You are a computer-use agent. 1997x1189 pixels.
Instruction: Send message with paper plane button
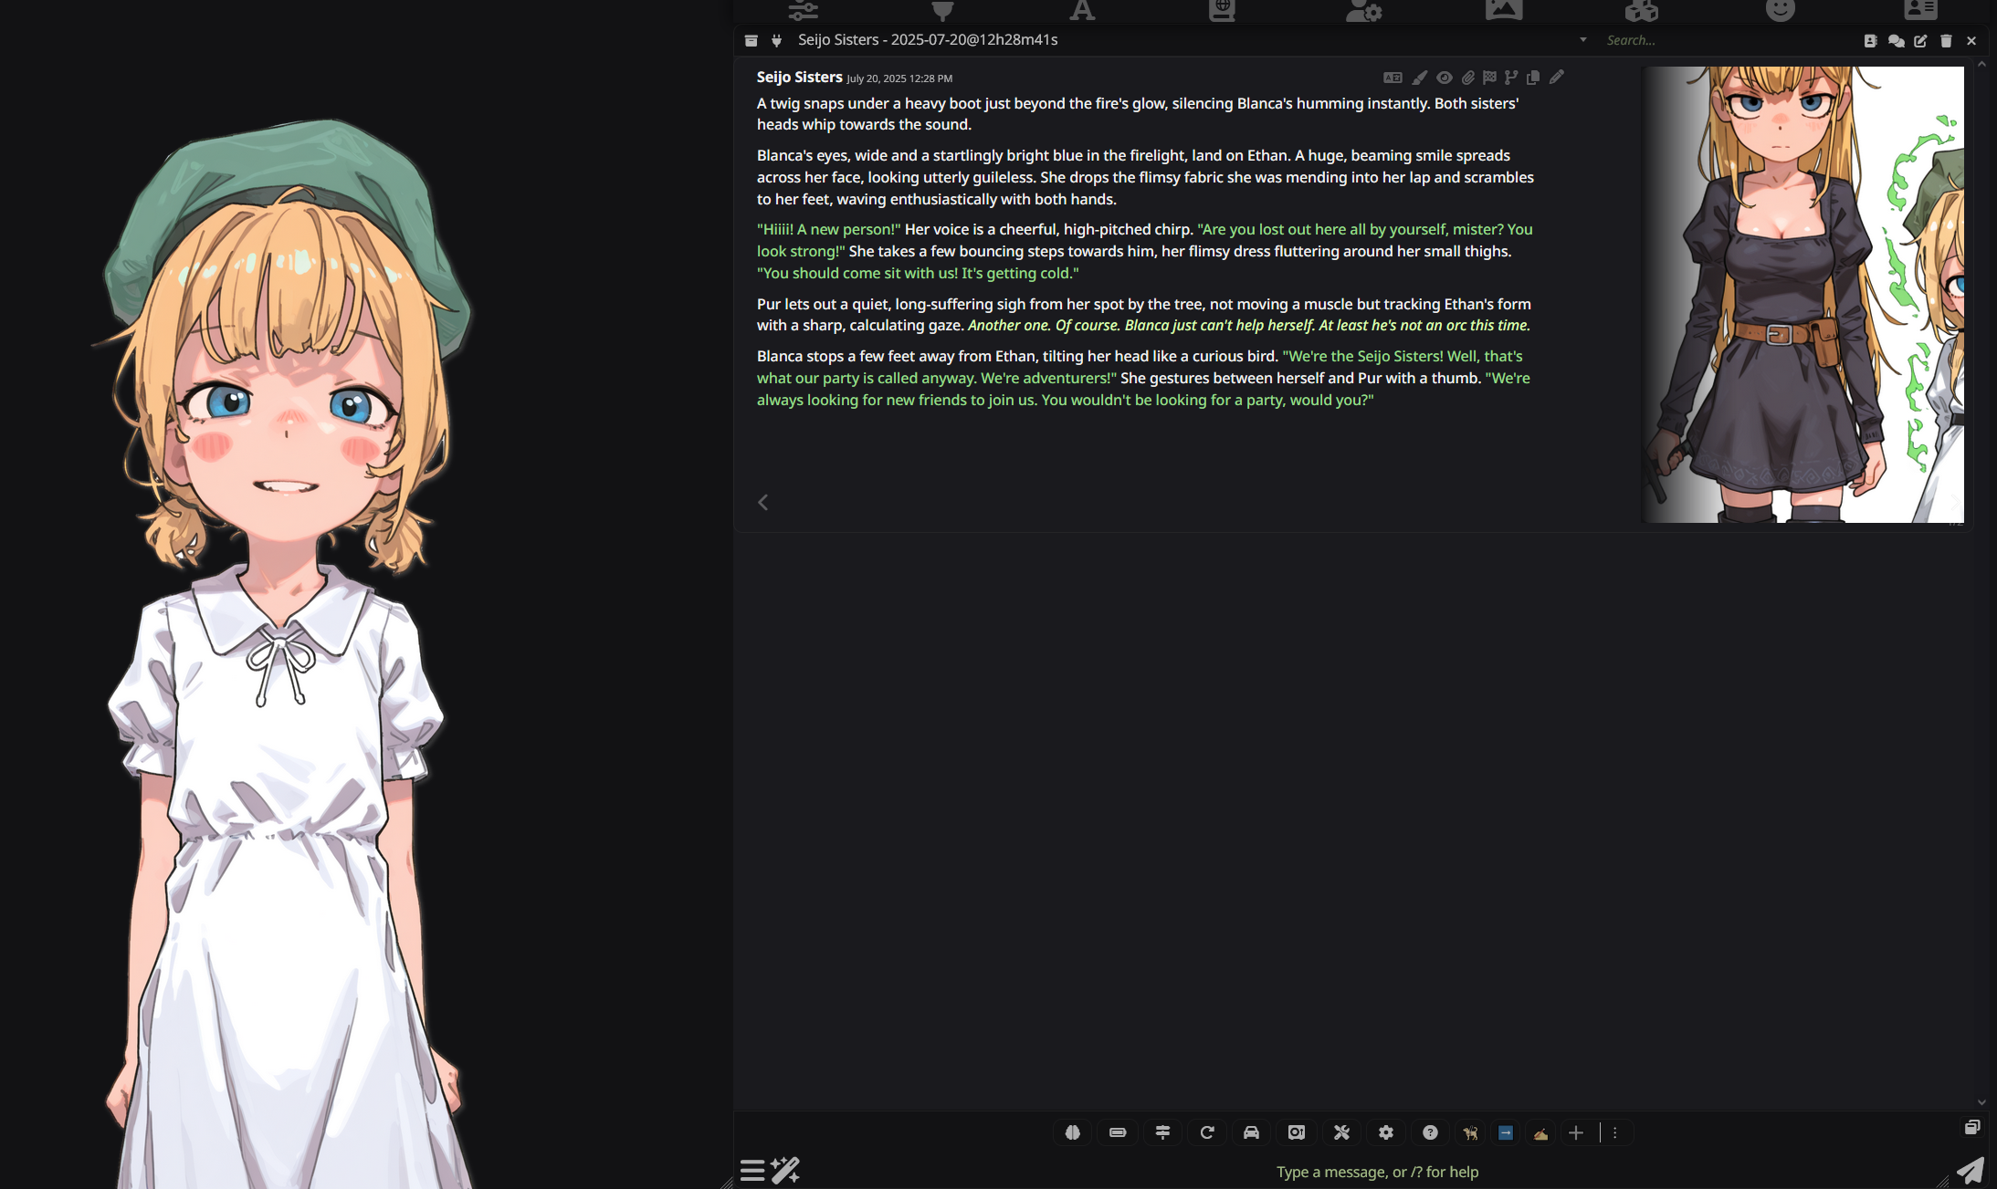[1971, 1171]
